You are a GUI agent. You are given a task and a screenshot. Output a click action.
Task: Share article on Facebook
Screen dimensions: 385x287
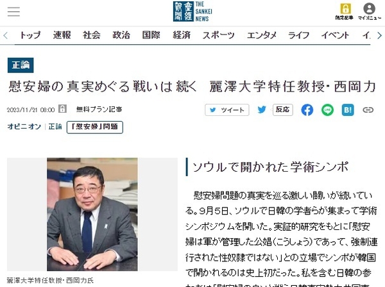tap(307, 110)
